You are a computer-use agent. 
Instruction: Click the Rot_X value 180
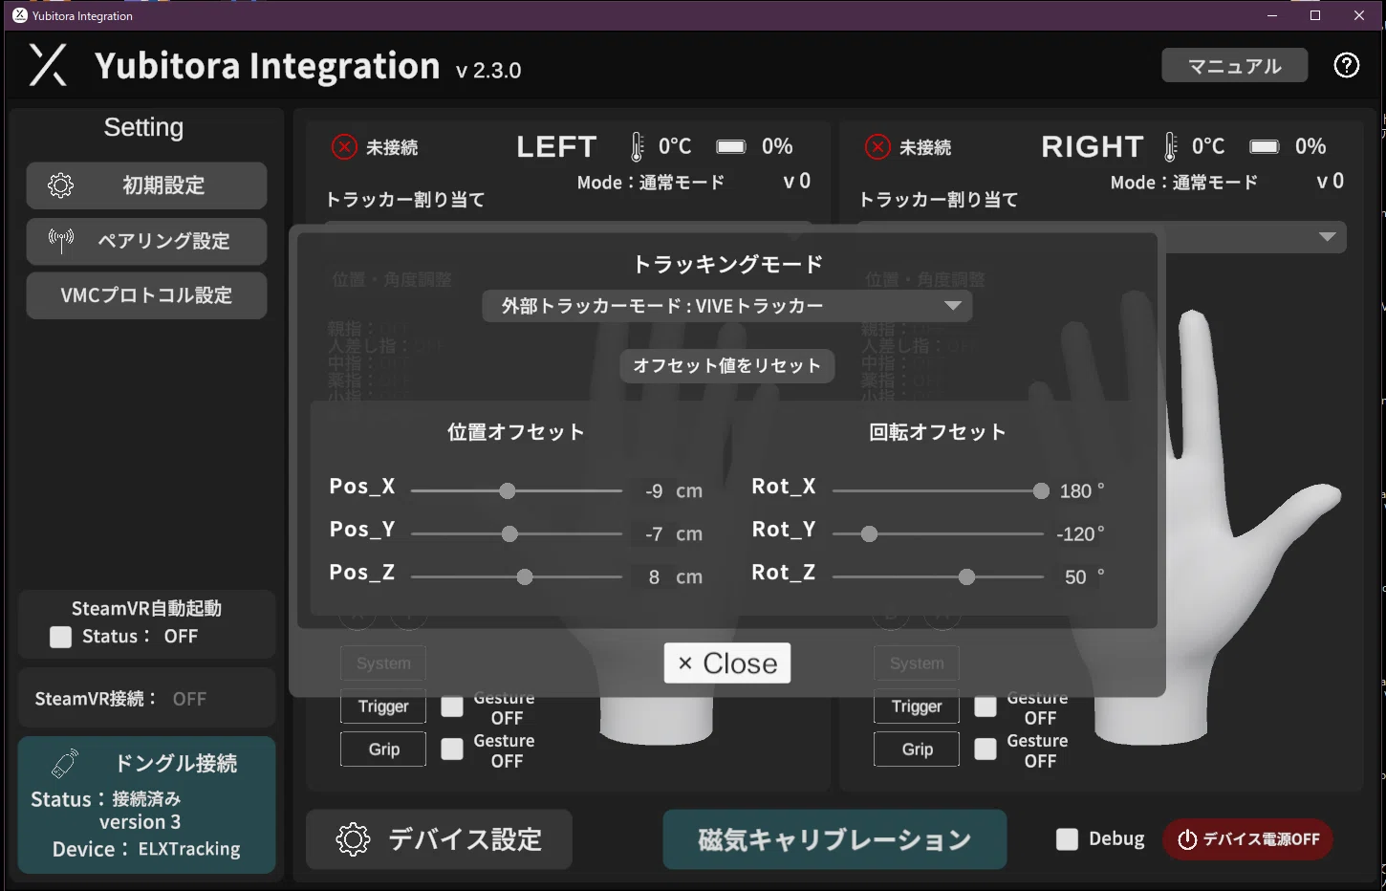[1075, 491]
